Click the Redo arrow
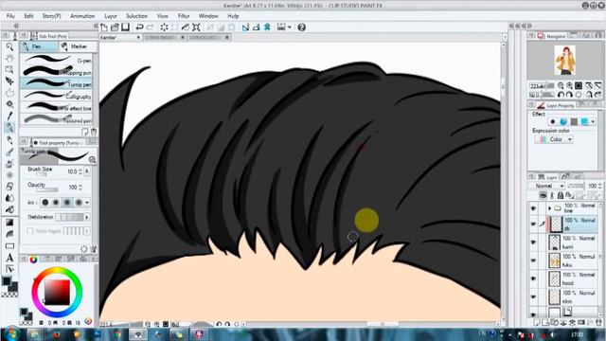This screenshot has height=341, width=606. pyautogui.click(x=151, y=27)
